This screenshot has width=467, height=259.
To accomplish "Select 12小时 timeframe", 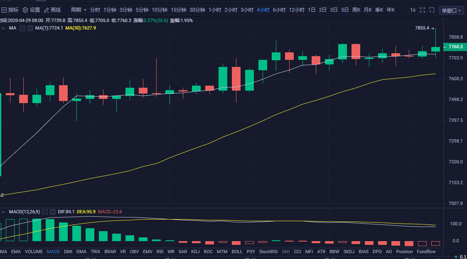I will click(297, 10).
